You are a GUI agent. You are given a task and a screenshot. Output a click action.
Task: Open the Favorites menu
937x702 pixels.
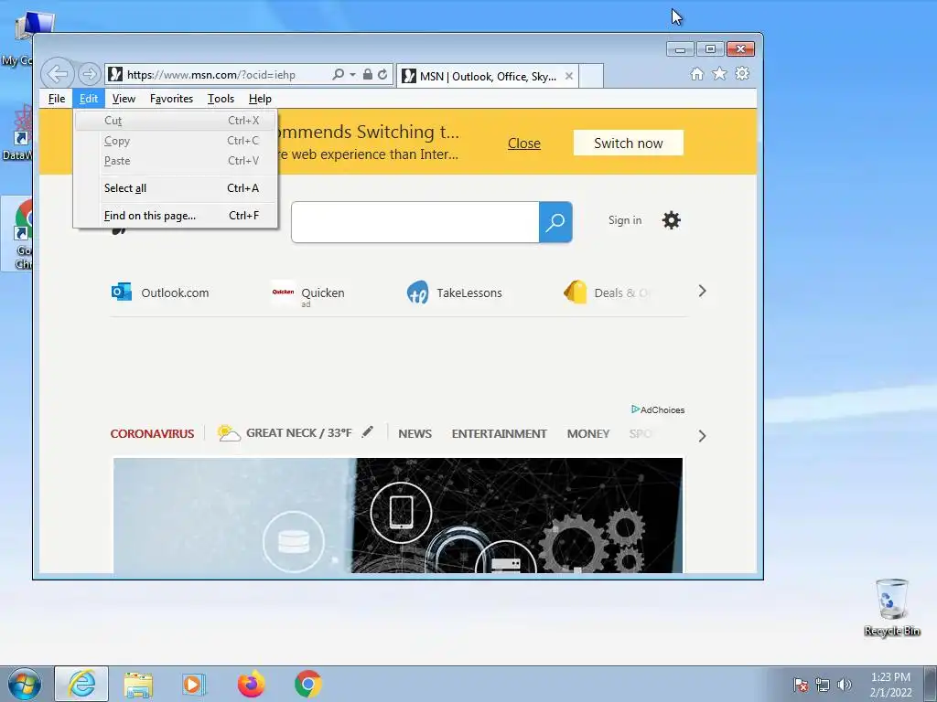pyautogui.click(x=171, y=99)
